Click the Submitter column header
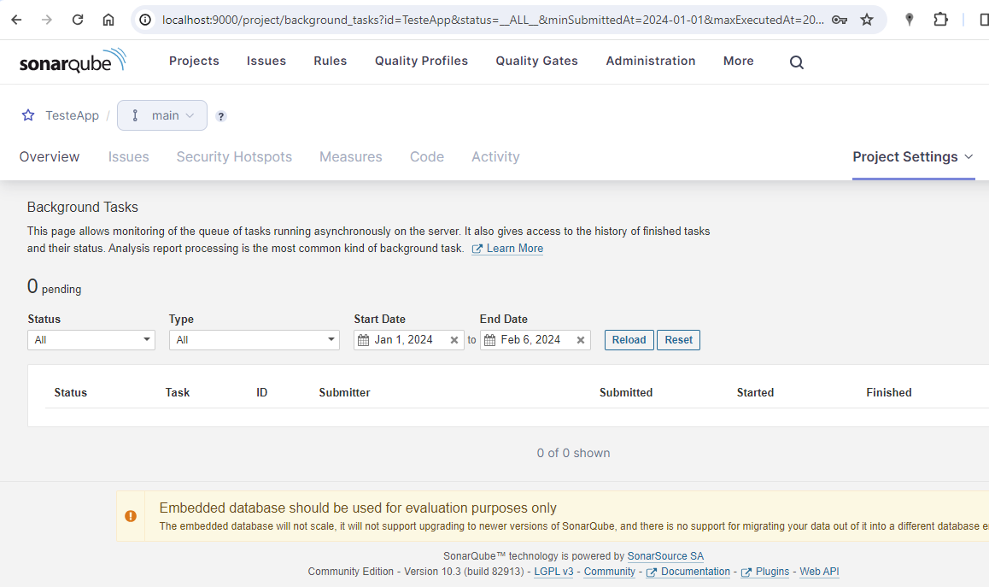 [x=344, y=392]
